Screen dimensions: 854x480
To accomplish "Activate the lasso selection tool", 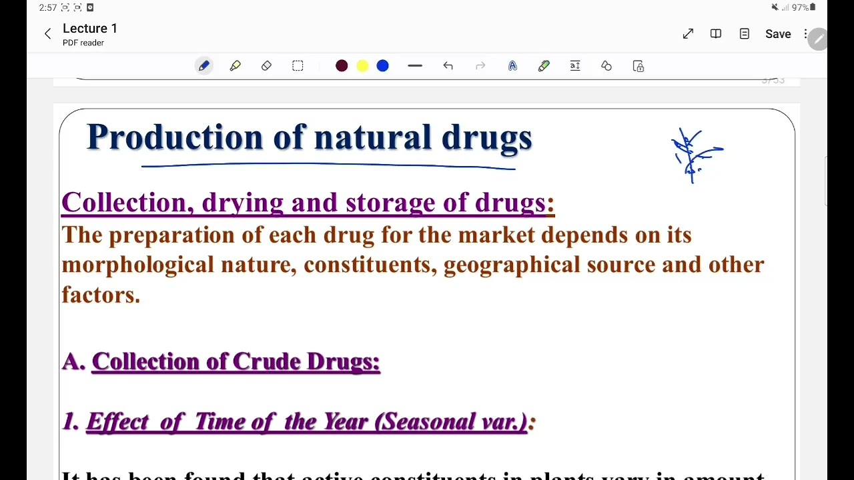I will click(298, 66).
